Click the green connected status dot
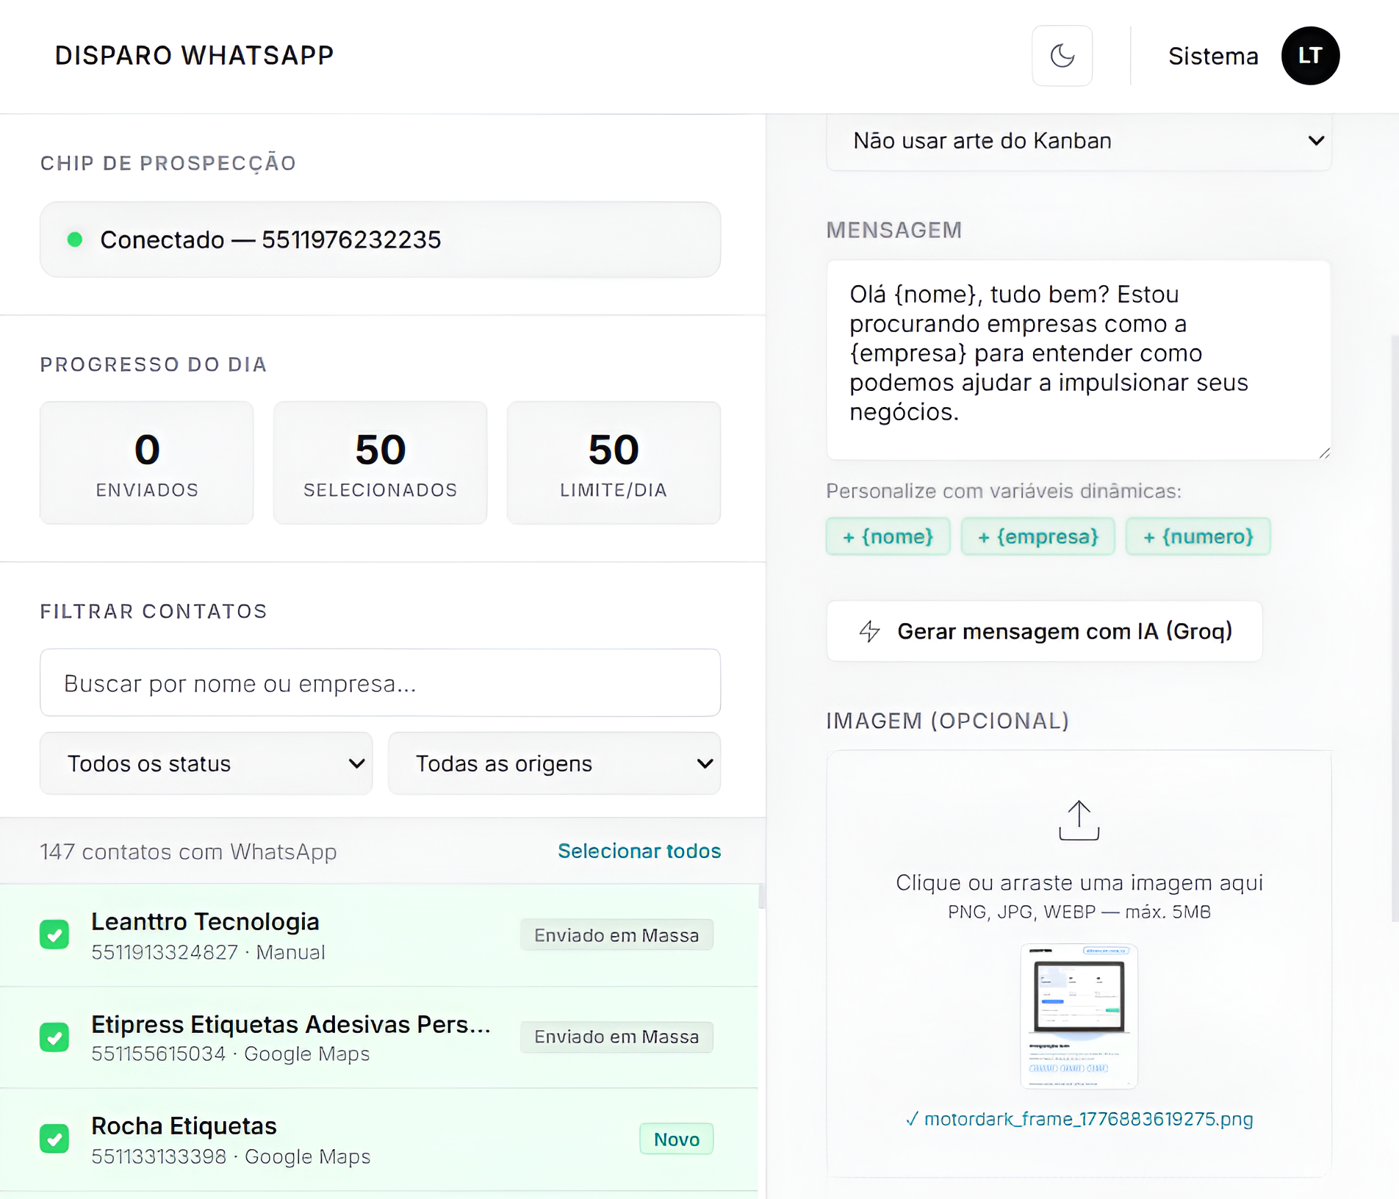Viewport: 1399px width, 1199px height. pyautogui.click(x=75, y=240)
